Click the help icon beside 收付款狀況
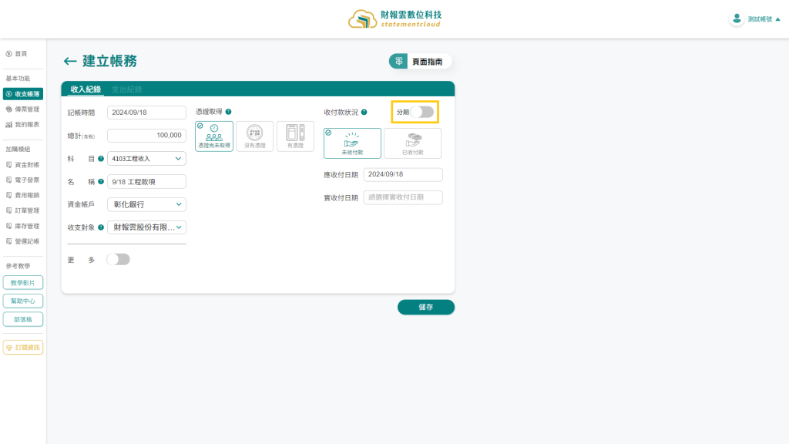Screen dimensions: 789x444 click(x=364, y=113)
